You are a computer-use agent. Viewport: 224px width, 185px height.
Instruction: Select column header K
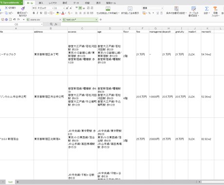[x=207, y=28]
